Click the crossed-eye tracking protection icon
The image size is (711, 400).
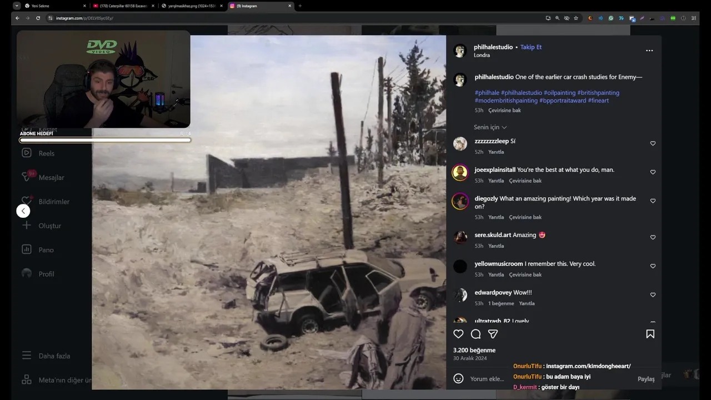[x=567, y=18]
